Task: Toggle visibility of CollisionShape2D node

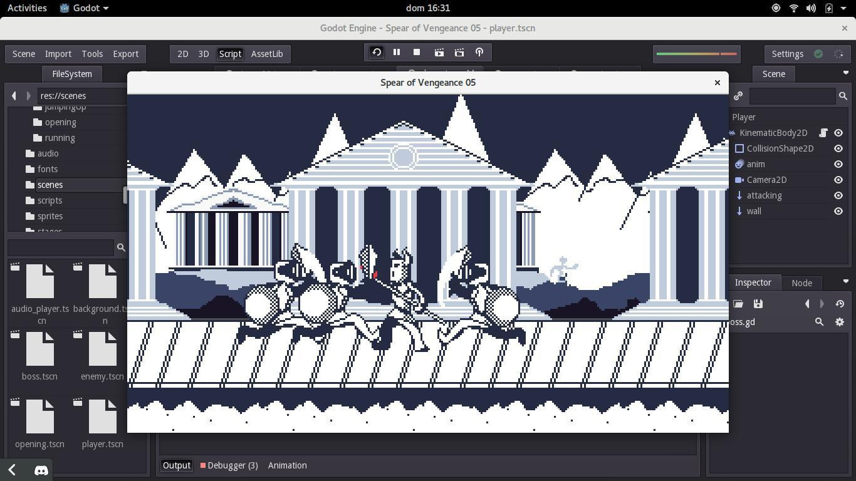Action: 838,148
